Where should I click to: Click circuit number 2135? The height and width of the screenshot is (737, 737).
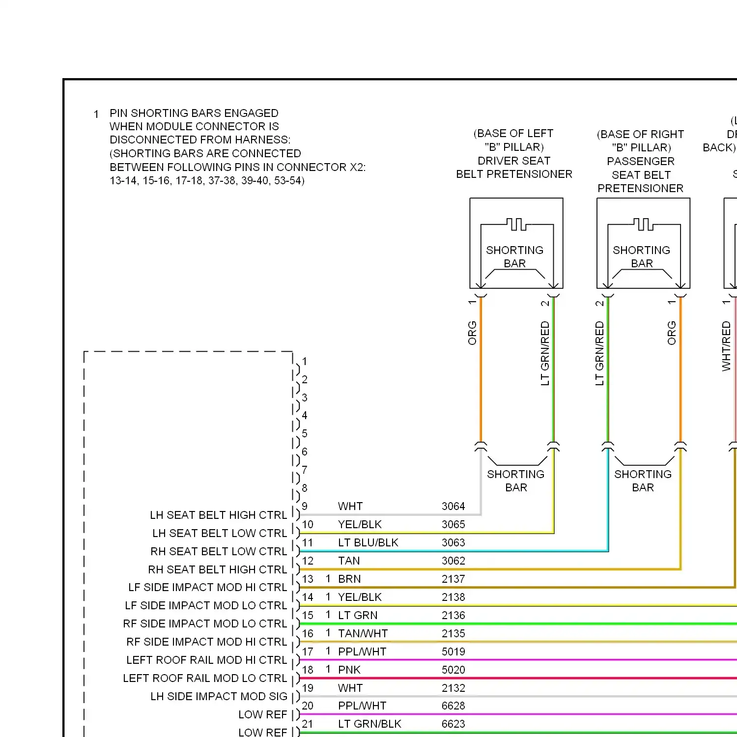pos(453,633)
